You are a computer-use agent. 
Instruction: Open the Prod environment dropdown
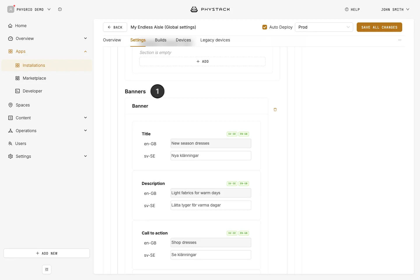tap(324, 27)
